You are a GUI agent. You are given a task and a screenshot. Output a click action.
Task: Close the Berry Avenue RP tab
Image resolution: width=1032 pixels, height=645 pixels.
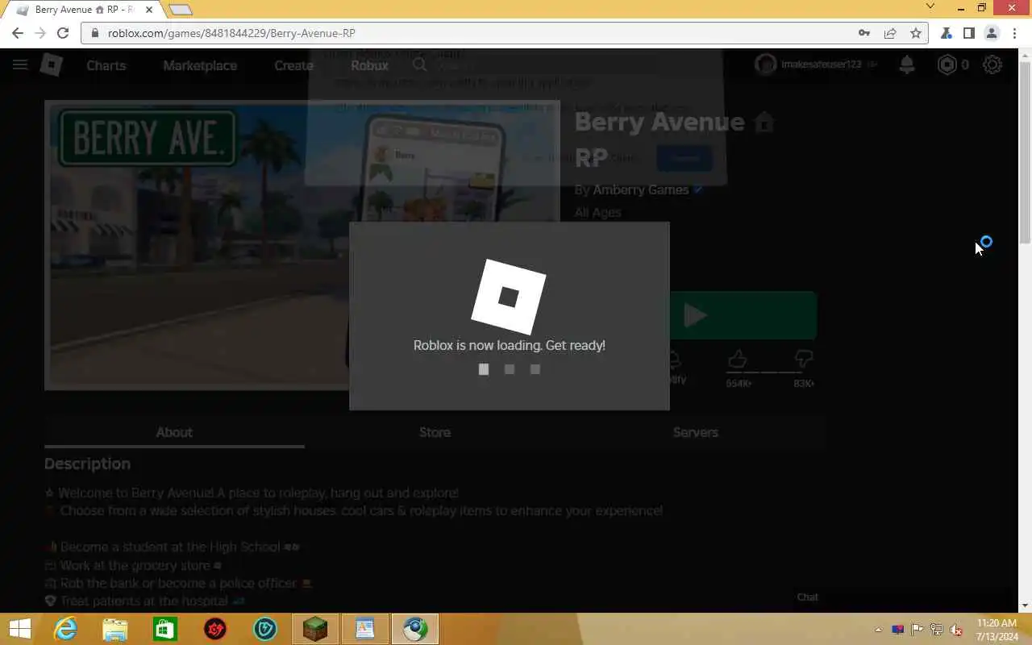pos(149,10)
